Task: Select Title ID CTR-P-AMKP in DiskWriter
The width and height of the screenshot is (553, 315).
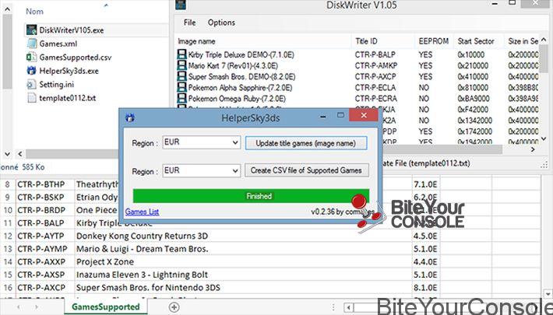Action: 376,65
